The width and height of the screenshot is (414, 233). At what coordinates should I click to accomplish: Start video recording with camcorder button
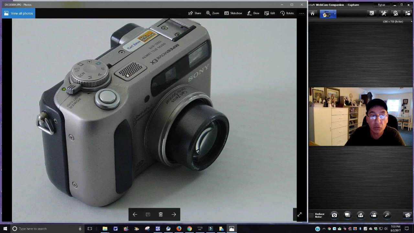click(x=374, y=215)
